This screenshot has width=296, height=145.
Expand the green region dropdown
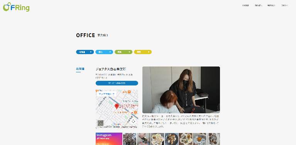[x=123, y=52]
